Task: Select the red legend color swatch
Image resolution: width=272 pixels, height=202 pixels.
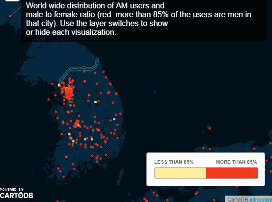Action: coord(232,173)
